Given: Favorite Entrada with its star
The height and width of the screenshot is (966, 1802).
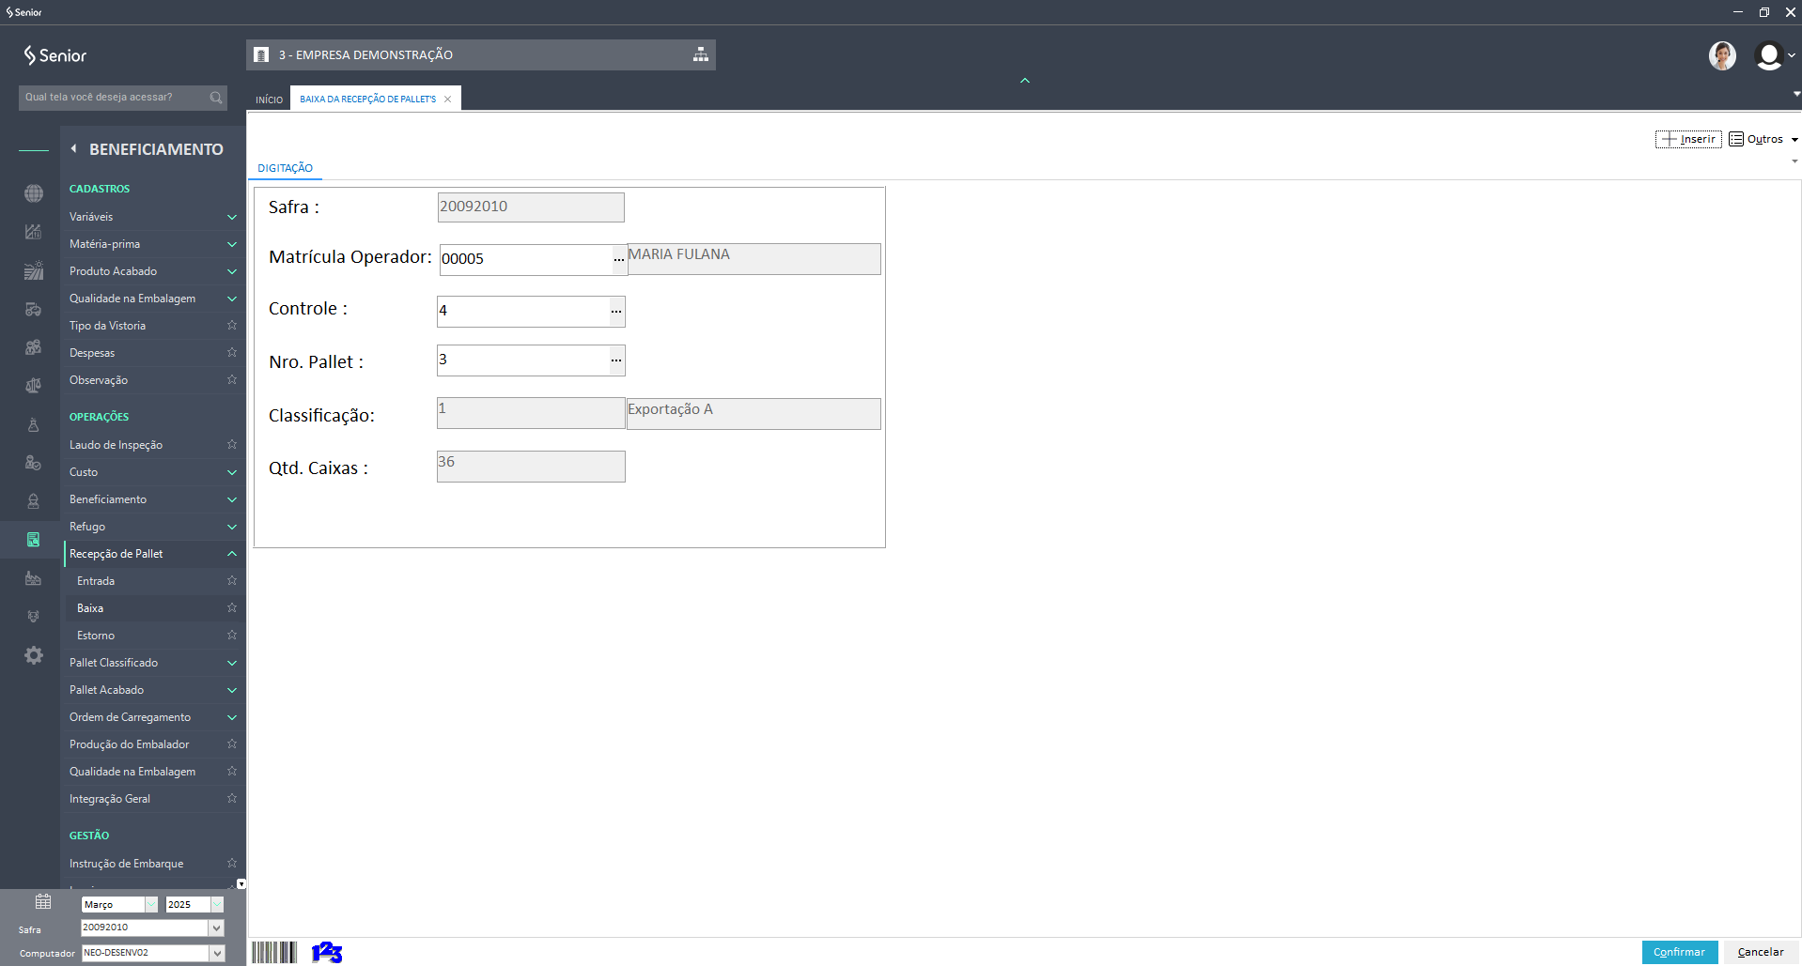Looking at the screenshot, I should (x=232, y=581).
